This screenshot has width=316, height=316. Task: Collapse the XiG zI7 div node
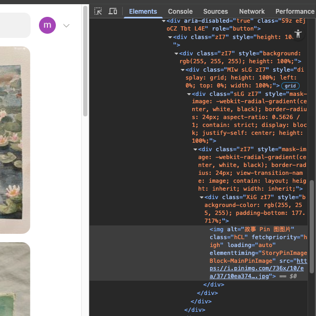click(202, 197)
